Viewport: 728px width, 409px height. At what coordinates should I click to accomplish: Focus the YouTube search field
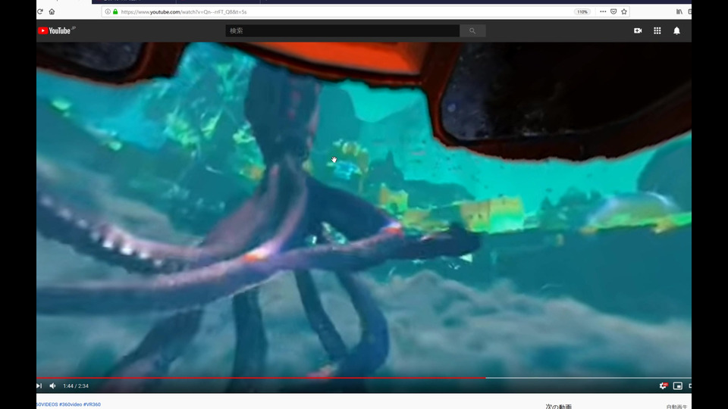(343, 30)
